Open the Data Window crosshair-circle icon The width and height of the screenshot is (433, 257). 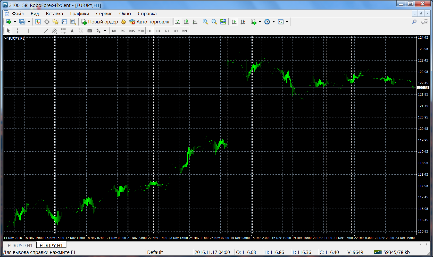(47, 22)
